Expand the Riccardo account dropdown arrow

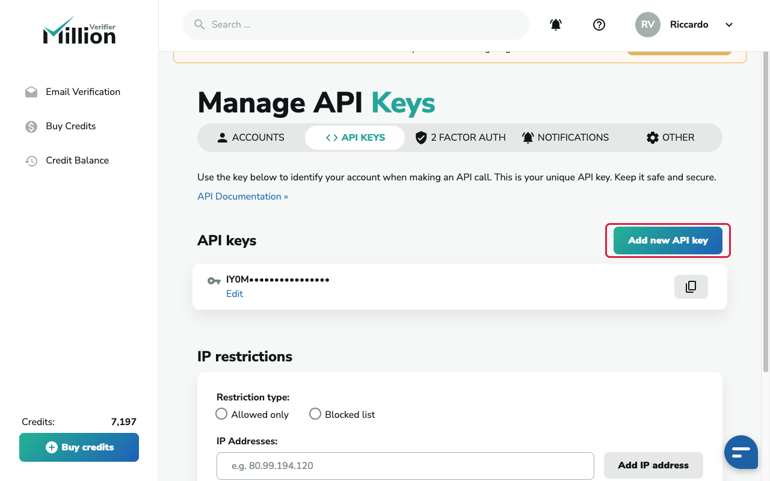pos(729,25)
